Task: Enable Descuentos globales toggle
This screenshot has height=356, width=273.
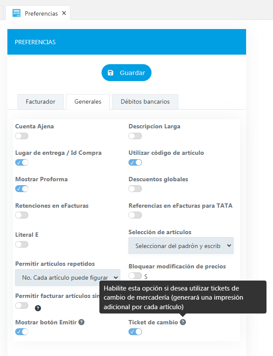Action: (x=135, y=189)
